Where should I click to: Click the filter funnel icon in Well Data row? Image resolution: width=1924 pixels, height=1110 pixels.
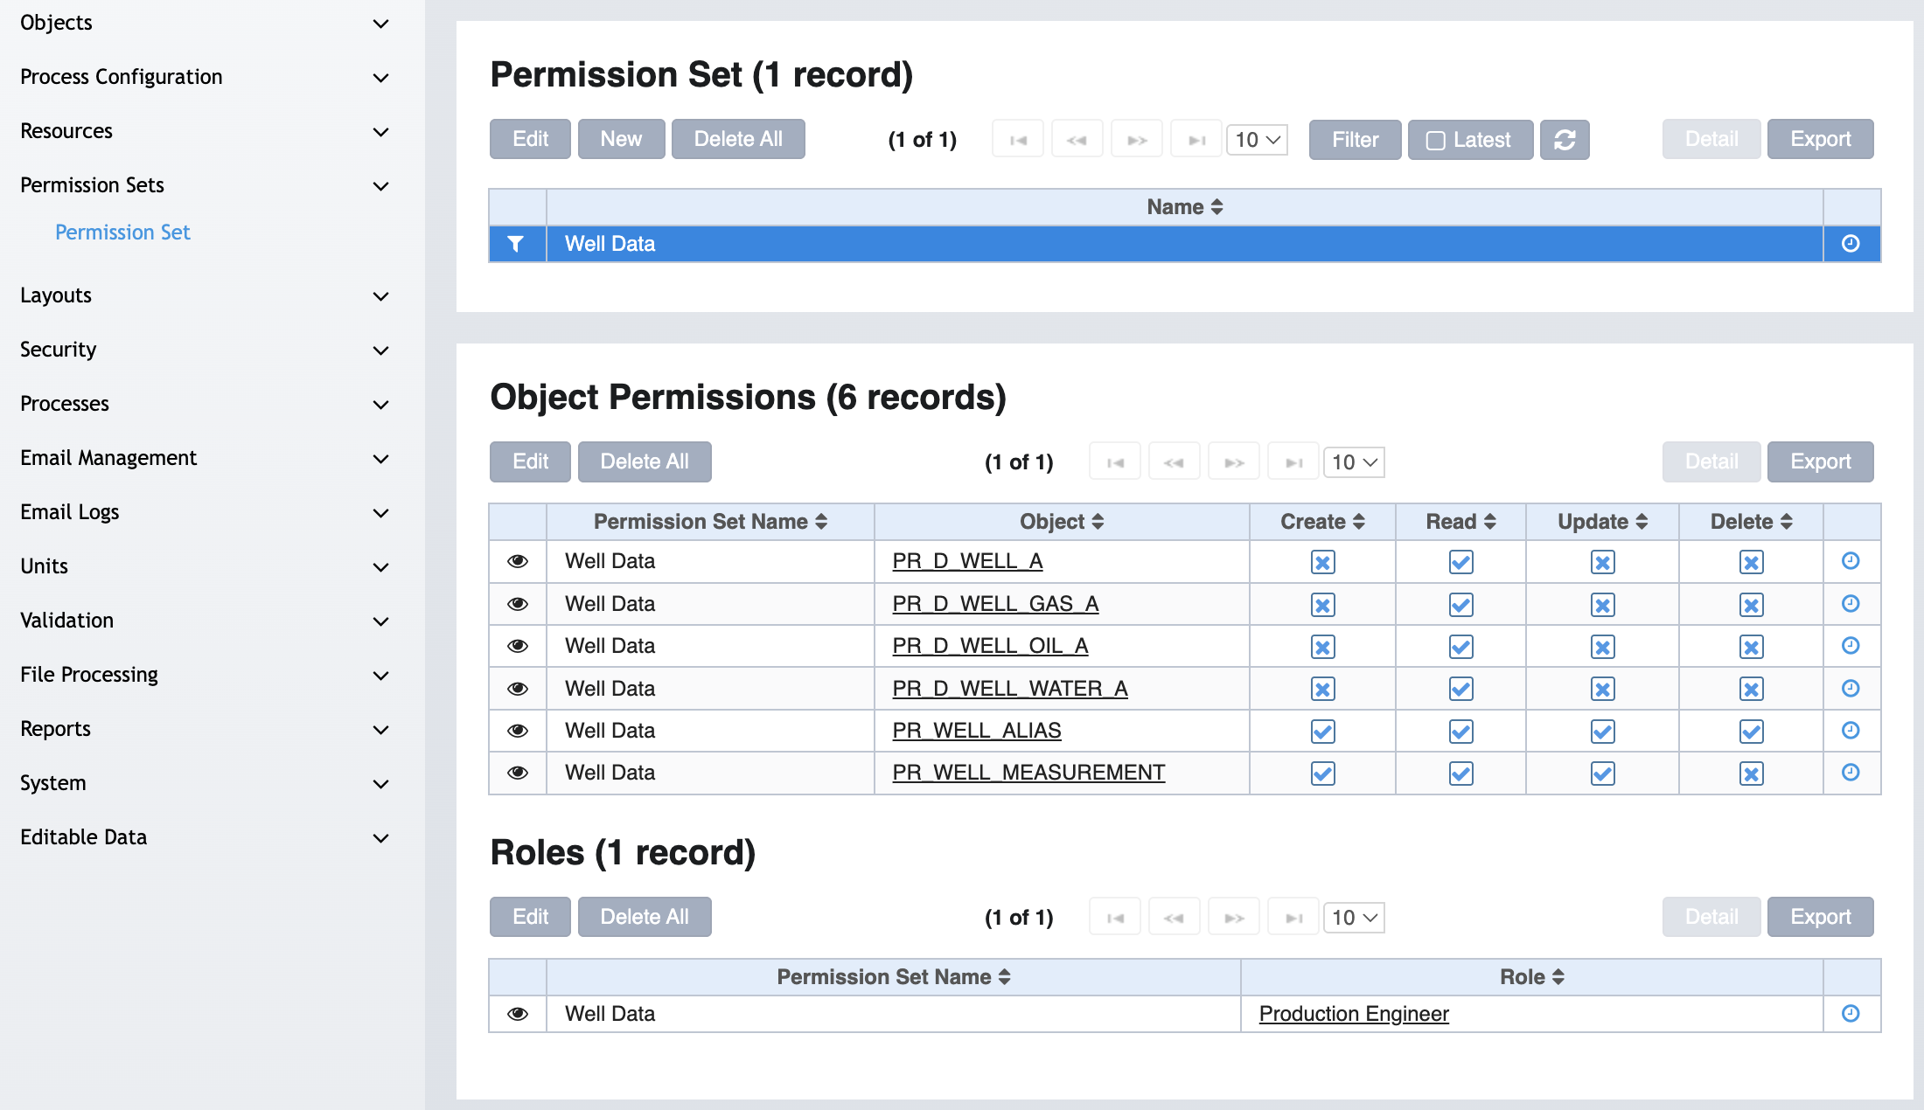[516, 244]
